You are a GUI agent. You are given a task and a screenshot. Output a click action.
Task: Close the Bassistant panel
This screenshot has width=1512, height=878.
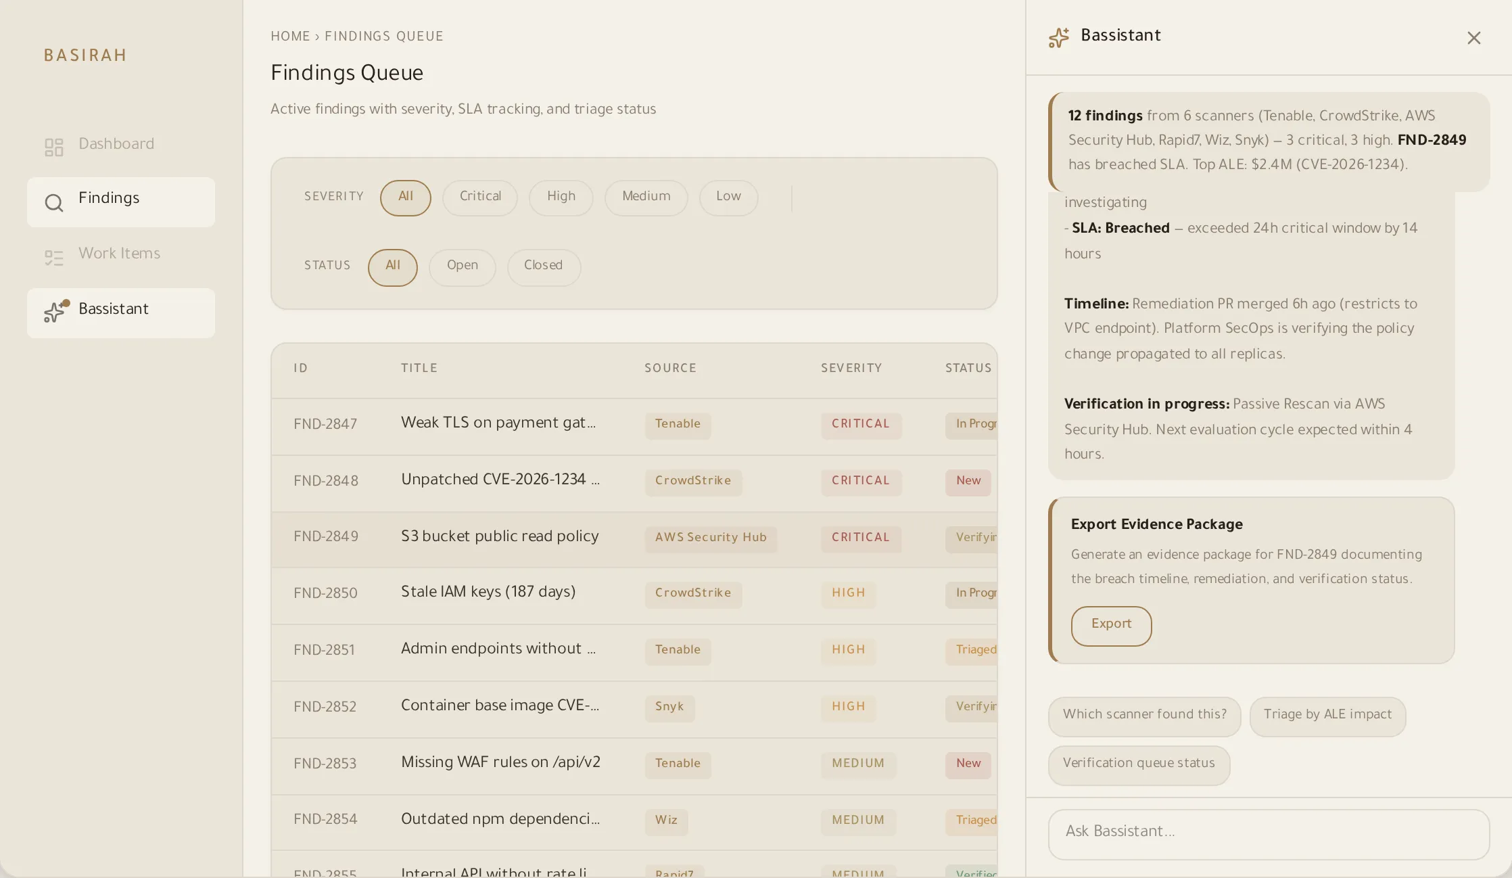pos(1473,38)
